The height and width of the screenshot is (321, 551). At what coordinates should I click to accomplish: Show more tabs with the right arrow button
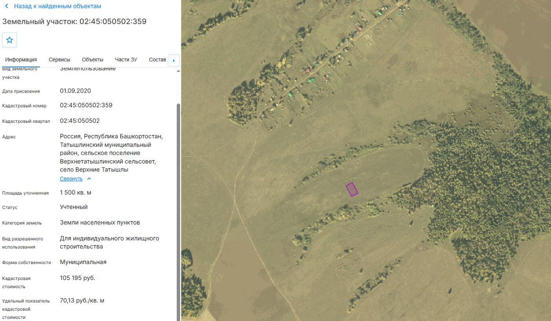pyautogui.click(x=174, y=61)
